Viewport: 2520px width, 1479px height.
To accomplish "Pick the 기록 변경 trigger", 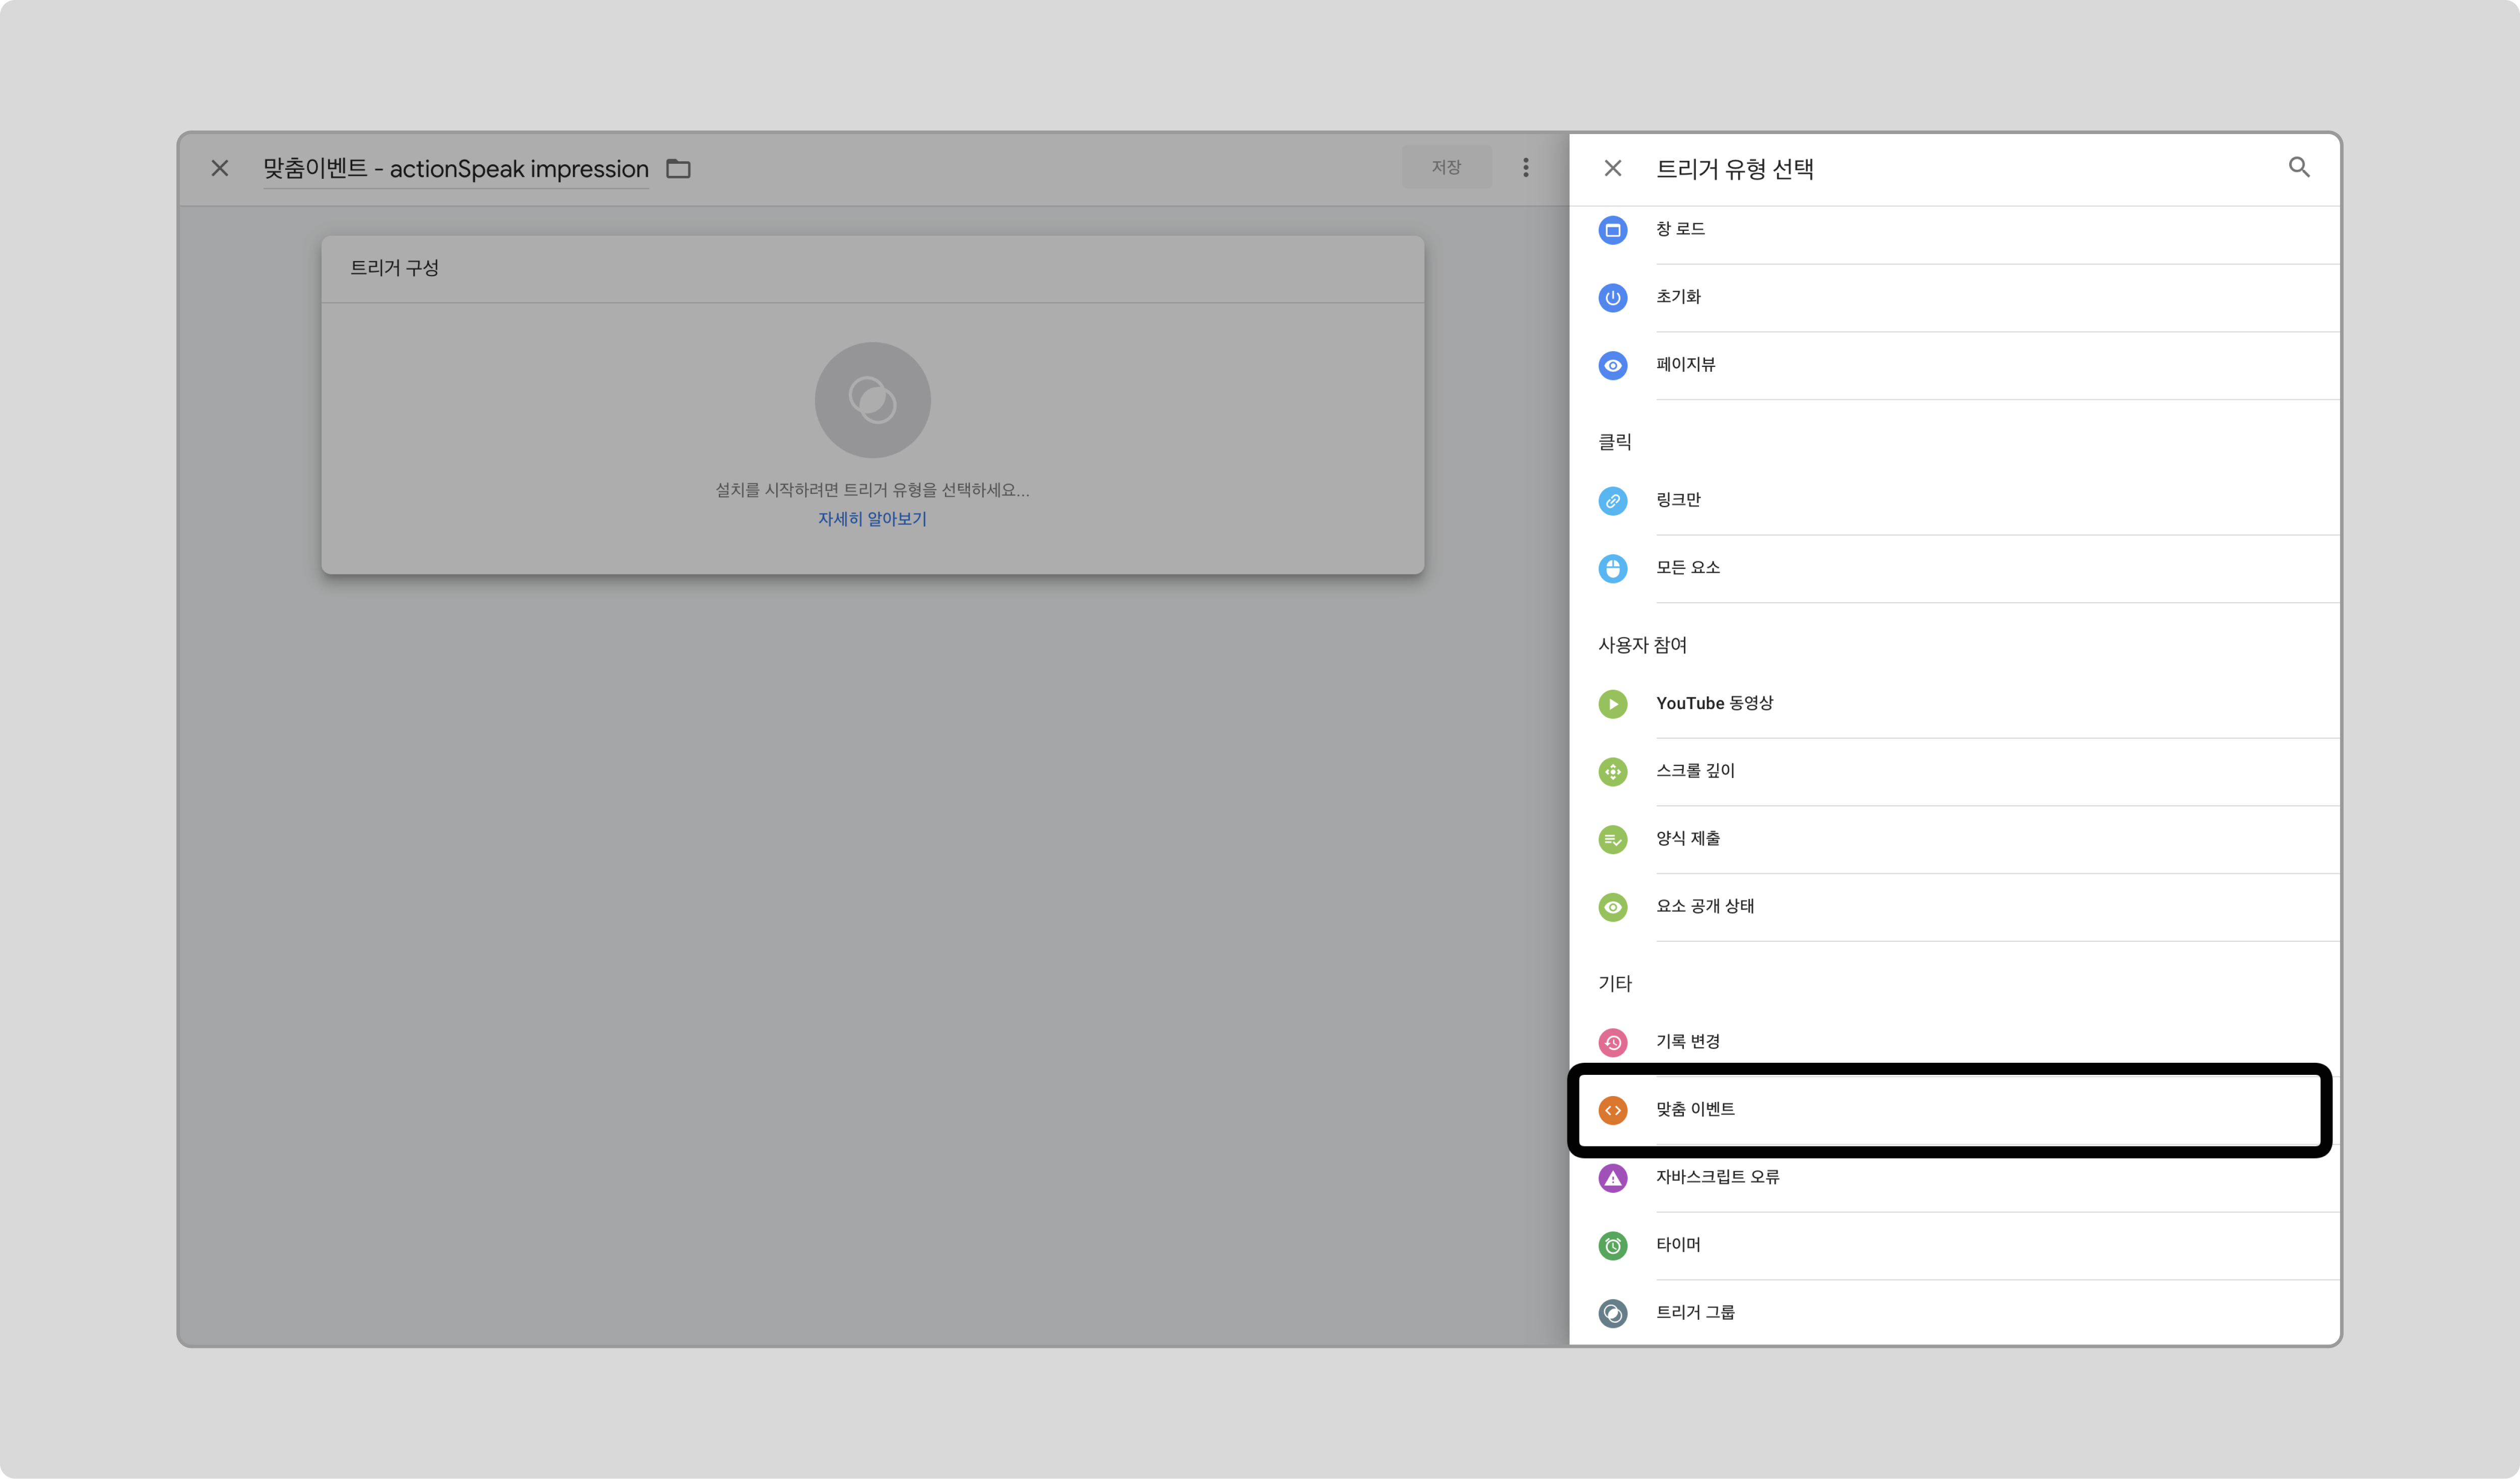I will pyautogui.click(x=1954, y=1043).
